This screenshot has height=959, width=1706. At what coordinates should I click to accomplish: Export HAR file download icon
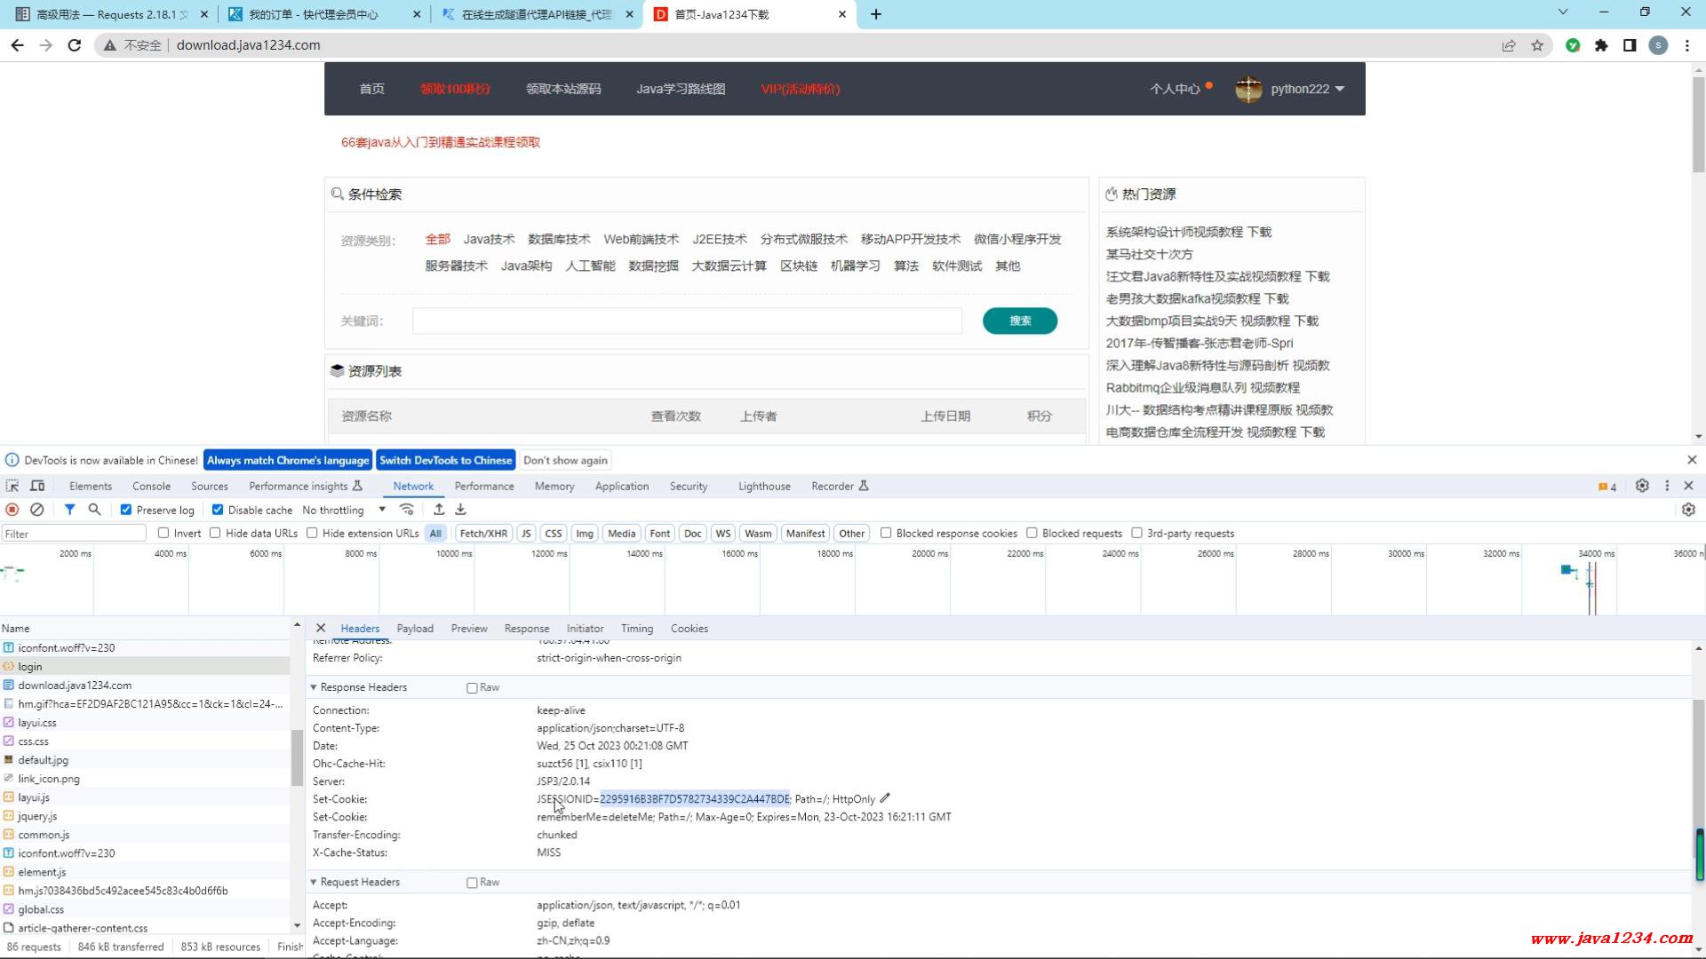point(460,510)
